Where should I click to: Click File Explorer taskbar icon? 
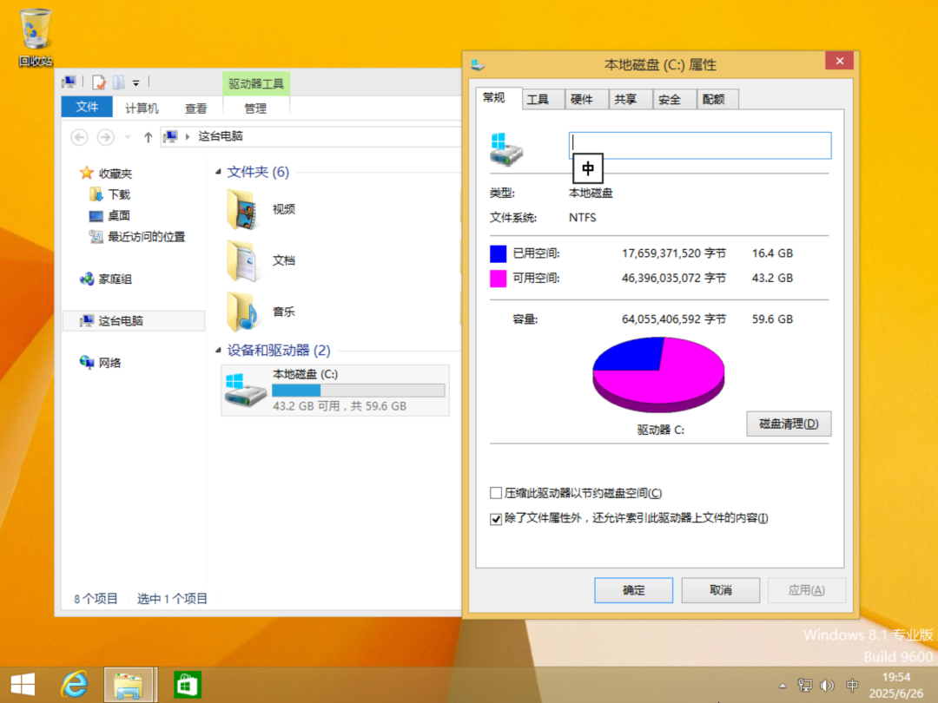tap(129, 685)
